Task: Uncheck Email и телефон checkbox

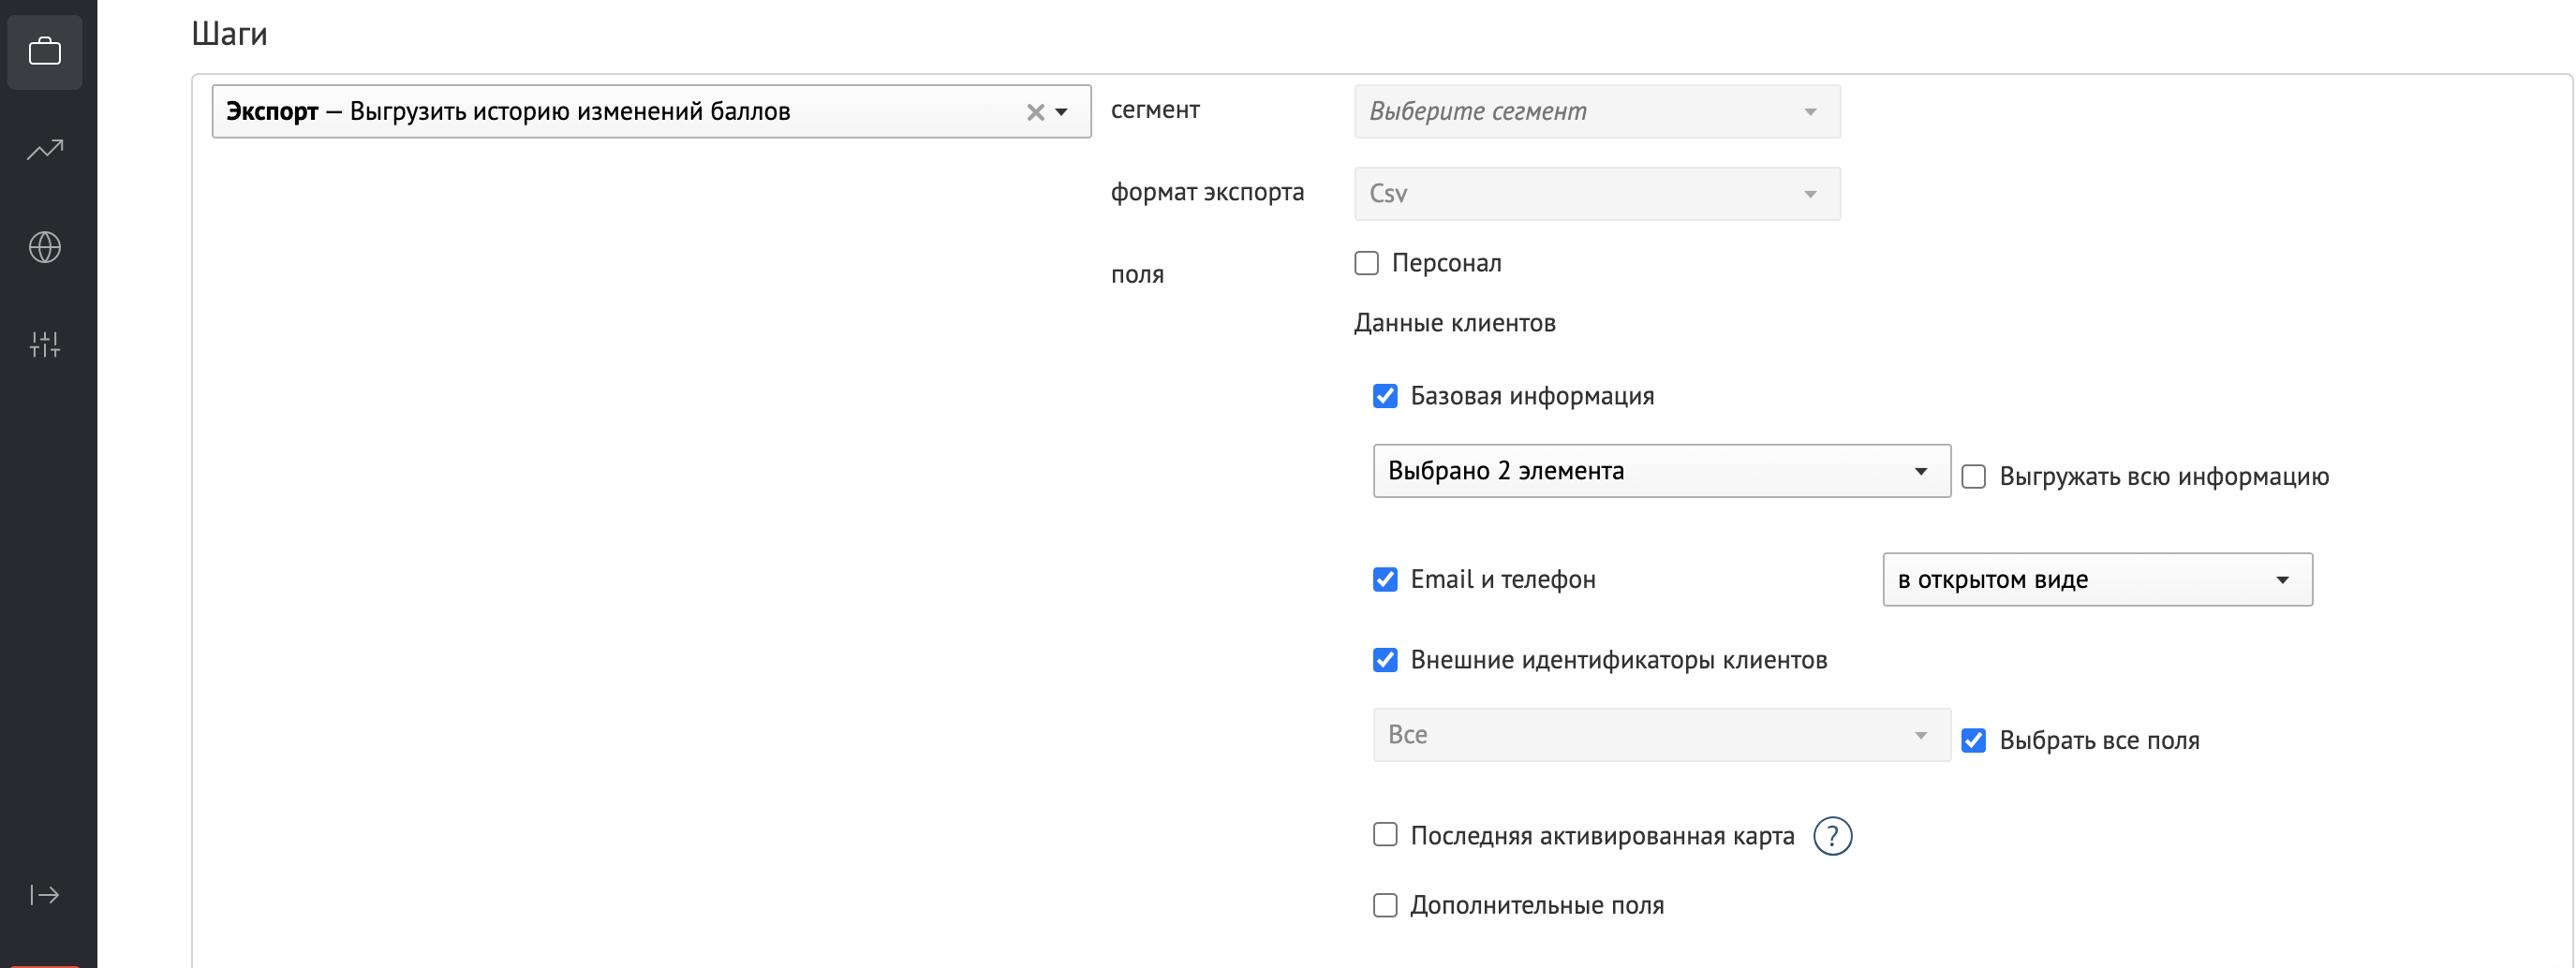Action: [x=1385, y=580]
